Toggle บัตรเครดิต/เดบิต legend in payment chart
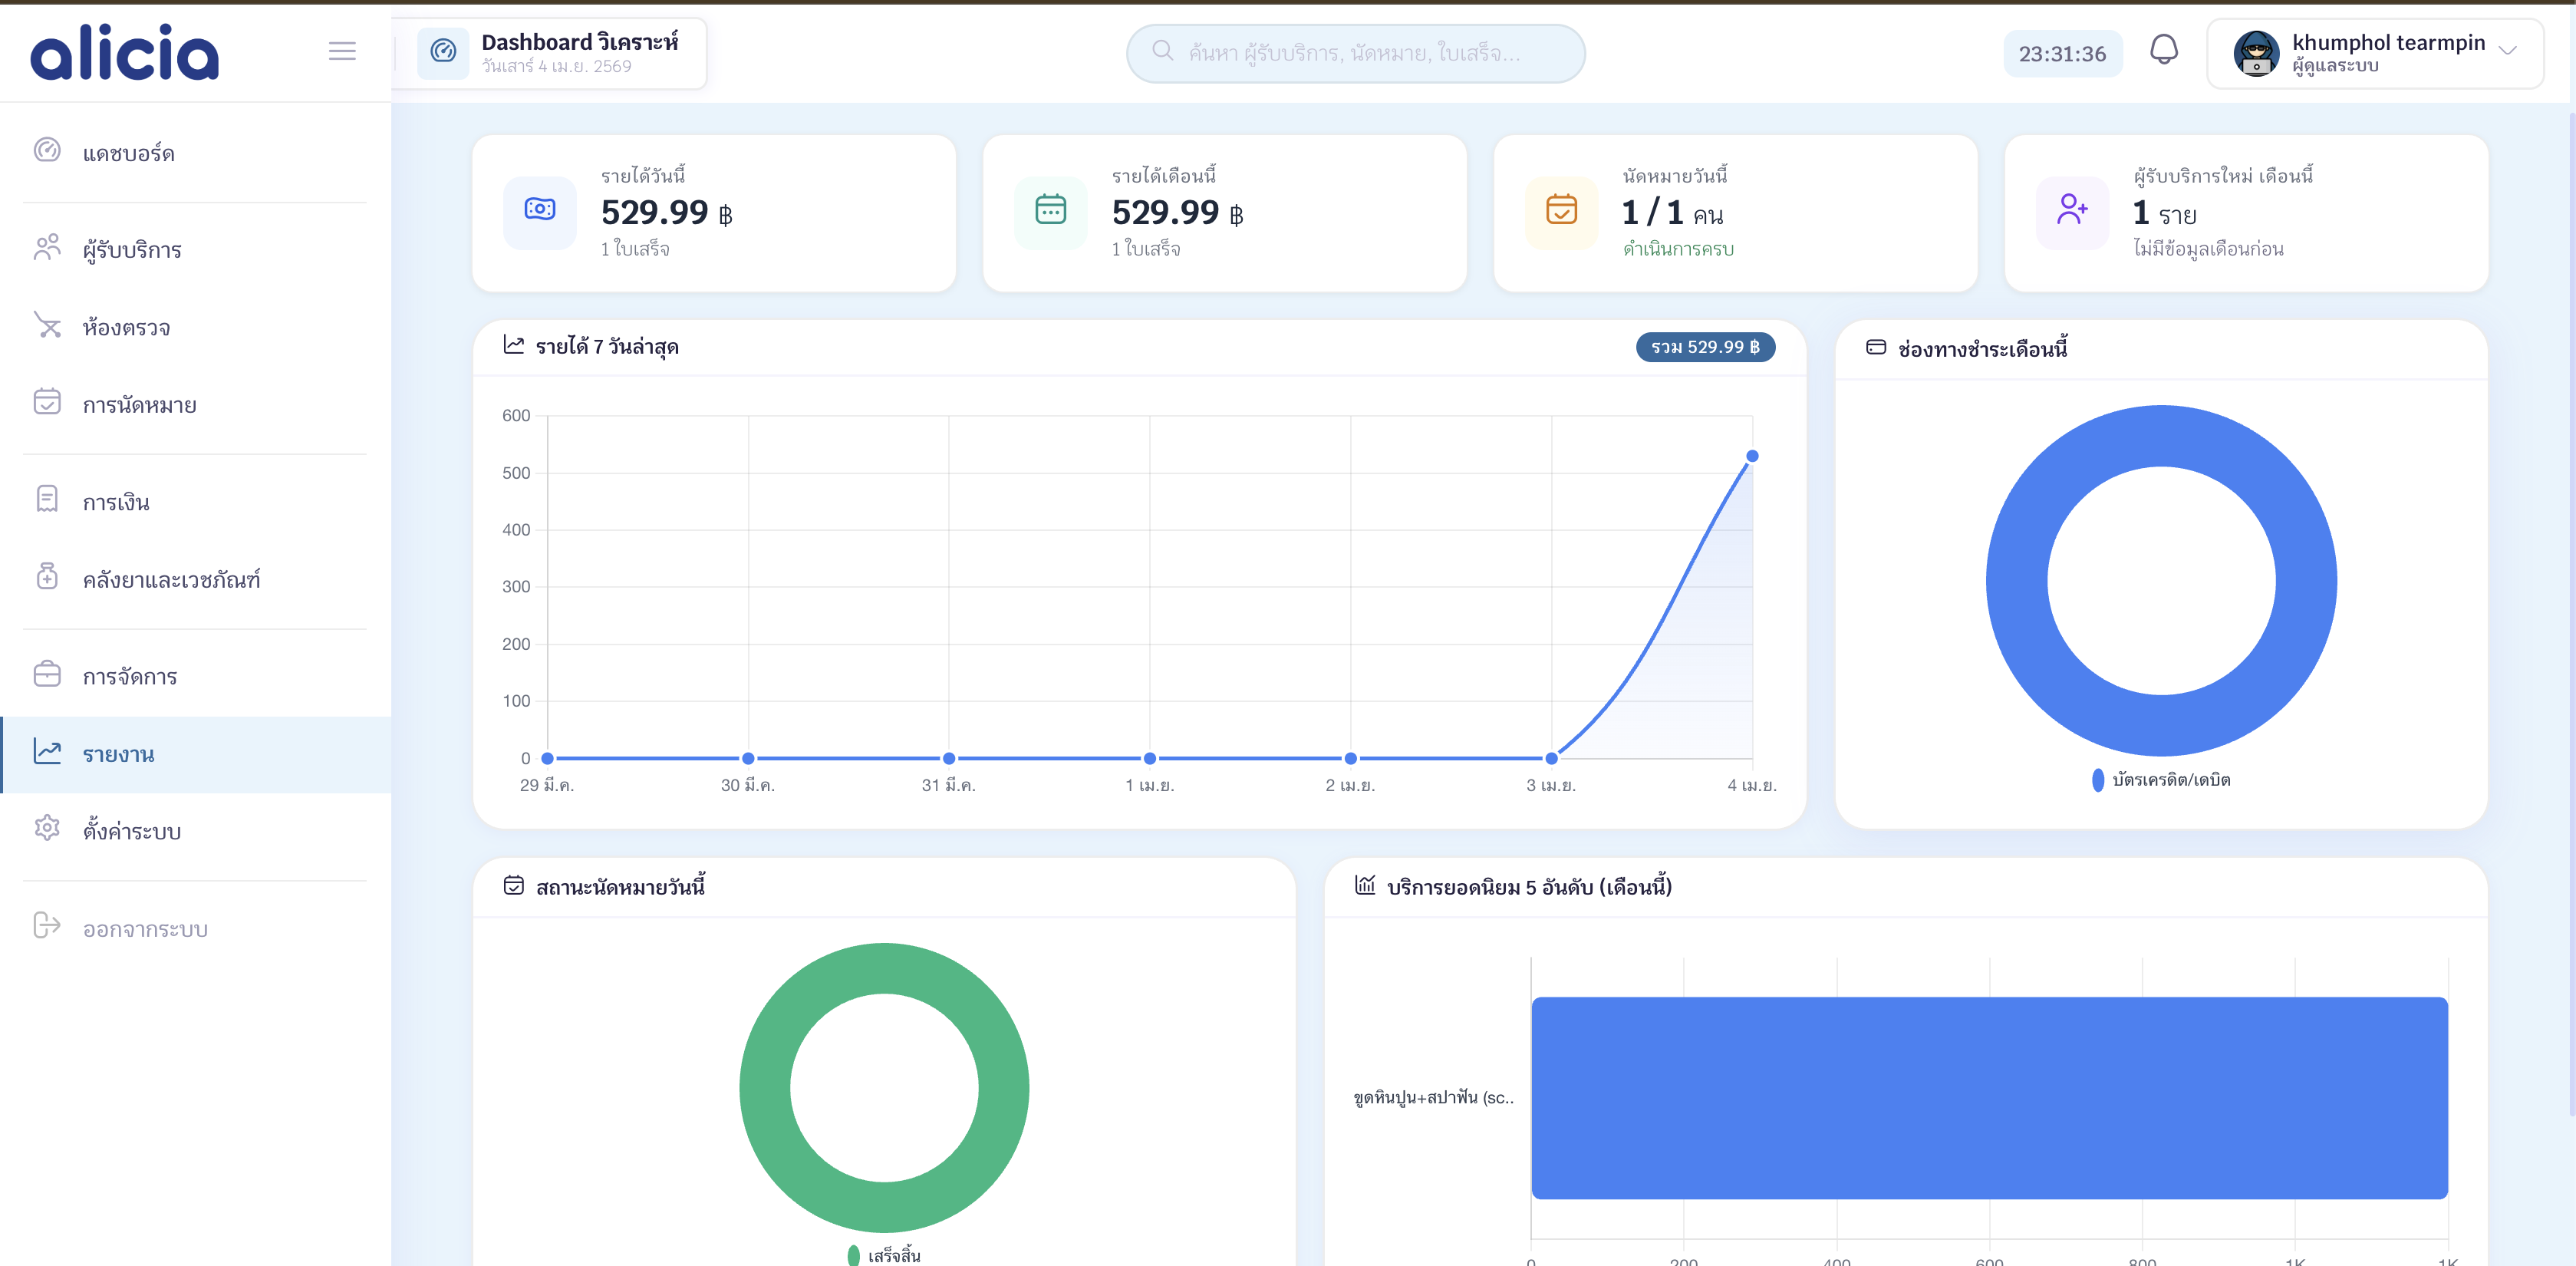Screen dimensions: 2576x1266 (2161, 780)
